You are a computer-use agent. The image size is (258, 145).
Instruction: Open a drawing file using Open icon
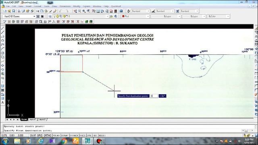click(9, 11)
